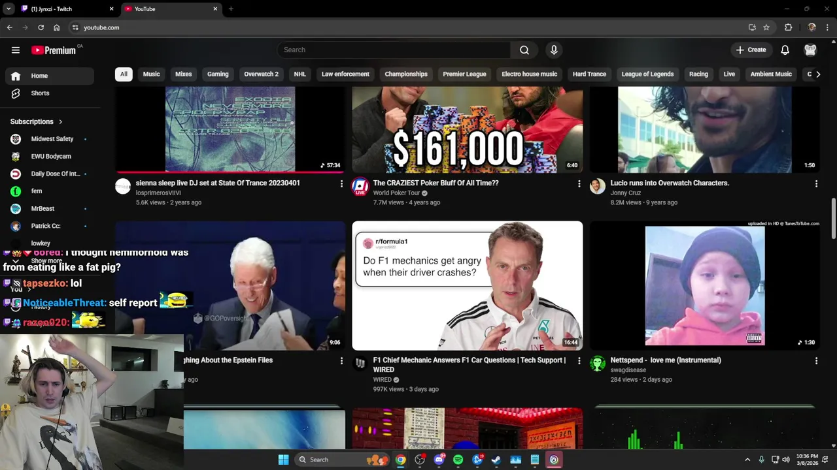Click the browser home button
The image size is (837, 470).
pyautogui.click(x=57, y=27)
